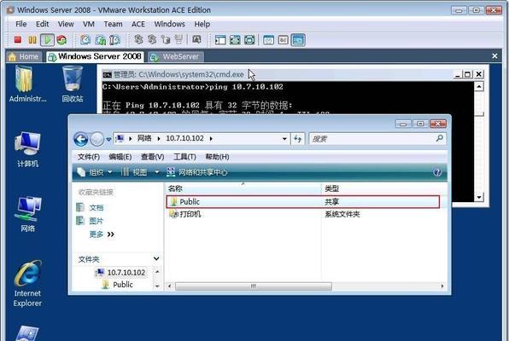Select the Computer (计算机) desktop icon

tap(27, 149)
